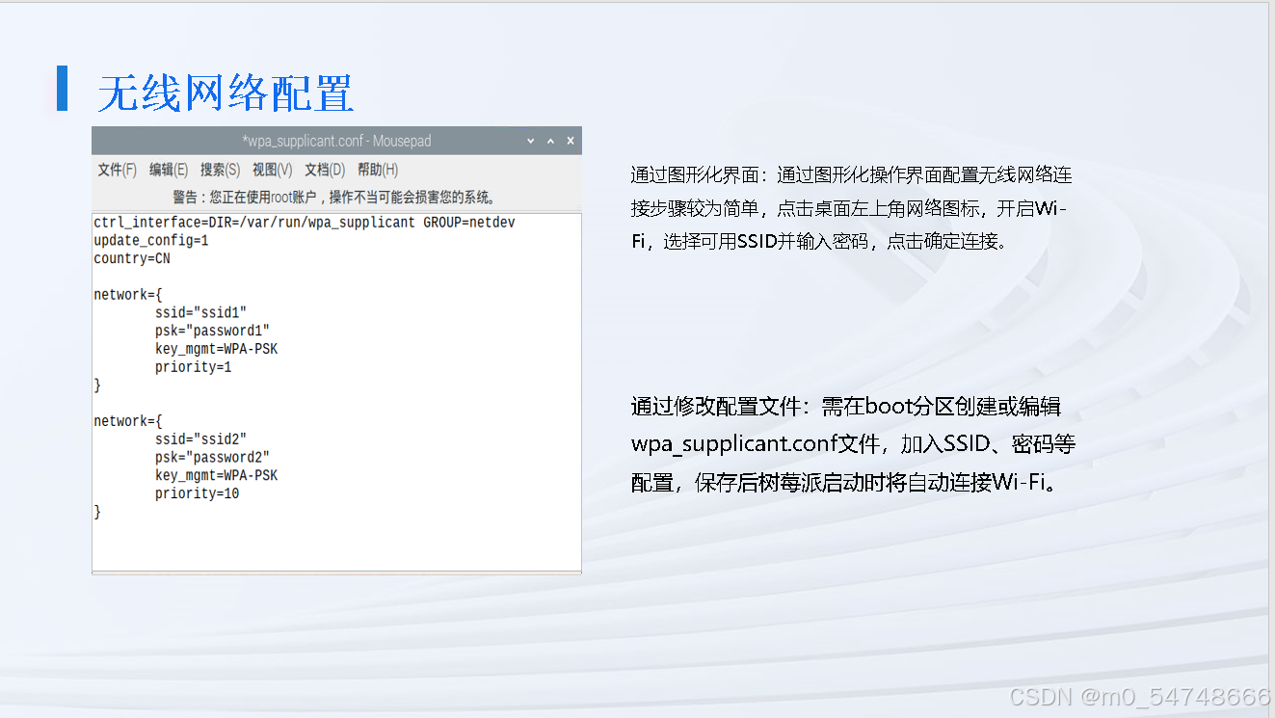Click the paragraph starting 通过修改配置文件
Image resolution: width=1275 pixels, height=718 pixels.
(x=854, y=444)
